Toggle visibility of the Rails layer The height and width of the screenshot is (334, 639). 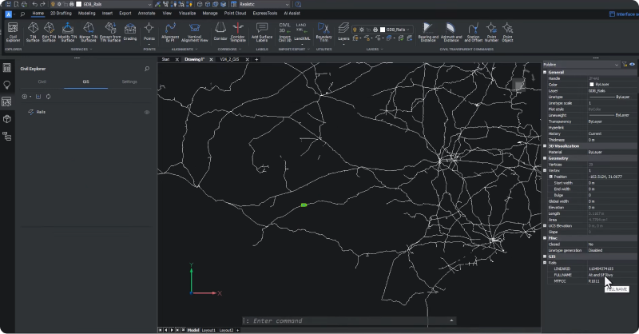click(147, 113)
